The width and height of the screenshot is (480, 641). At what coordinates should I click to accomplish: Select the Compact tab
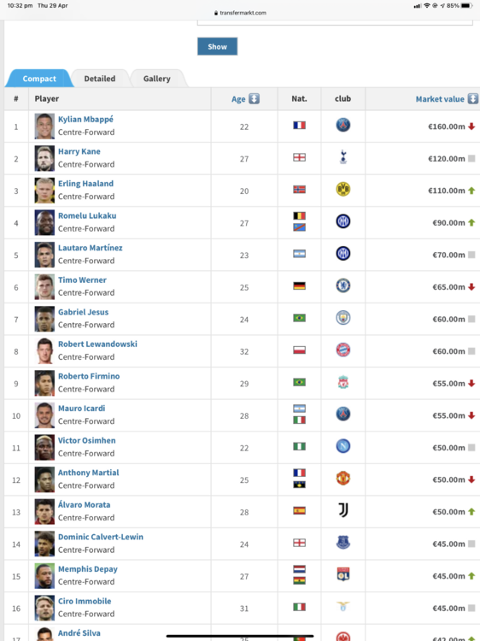[x=39, y=79]
